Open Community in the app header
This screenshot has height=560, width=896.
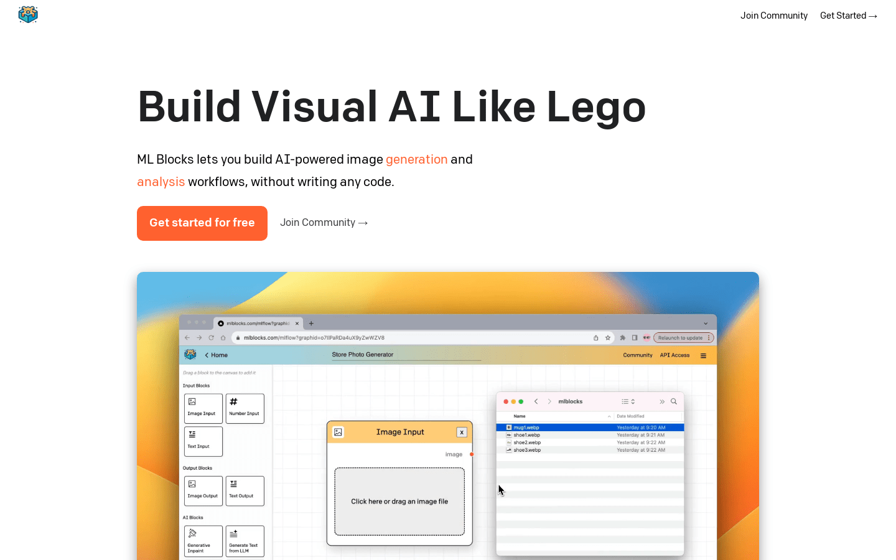(638, 355)
